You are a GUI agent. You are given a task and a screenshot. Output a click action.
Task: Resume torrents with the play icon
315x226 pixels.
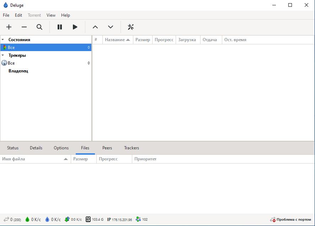coord(75,27)
